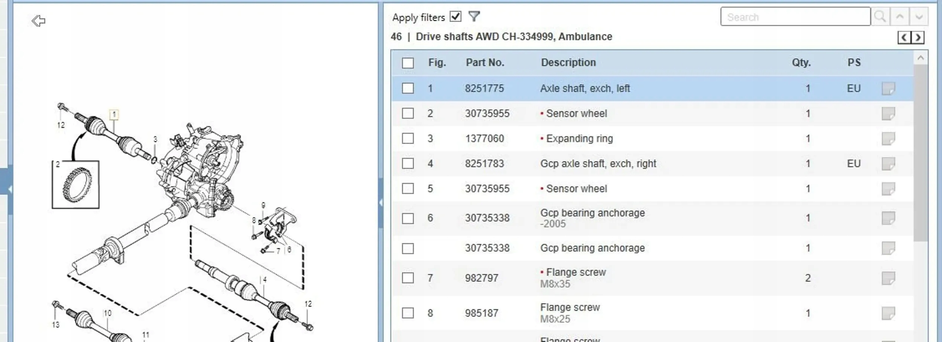942x342 pixels.
Task: Go to previous search result with up chevron
Action: 900,17
